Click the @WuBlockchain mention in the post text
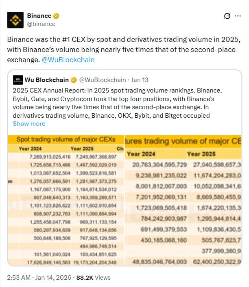The height and width of the screenshot is (287, 249). click(68, 60)
